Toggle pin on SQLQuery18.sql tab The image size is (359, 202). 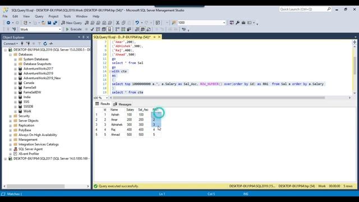(155, 37)
